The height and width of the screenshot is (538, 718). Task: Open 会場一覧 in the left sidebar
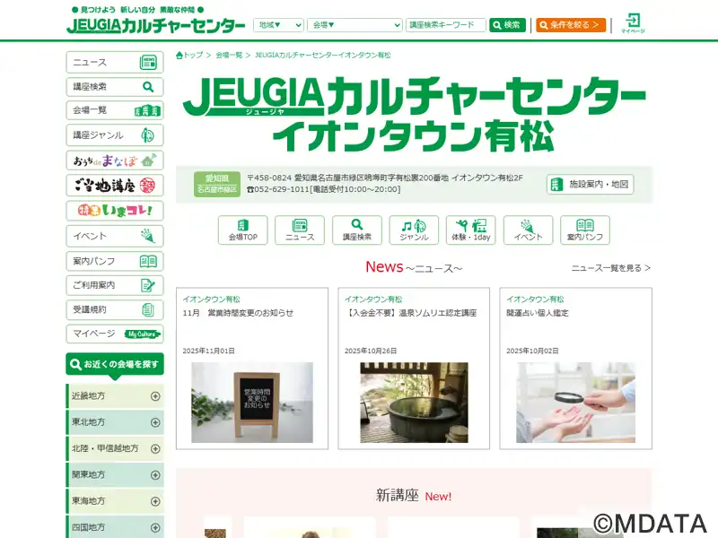point(115,110)
